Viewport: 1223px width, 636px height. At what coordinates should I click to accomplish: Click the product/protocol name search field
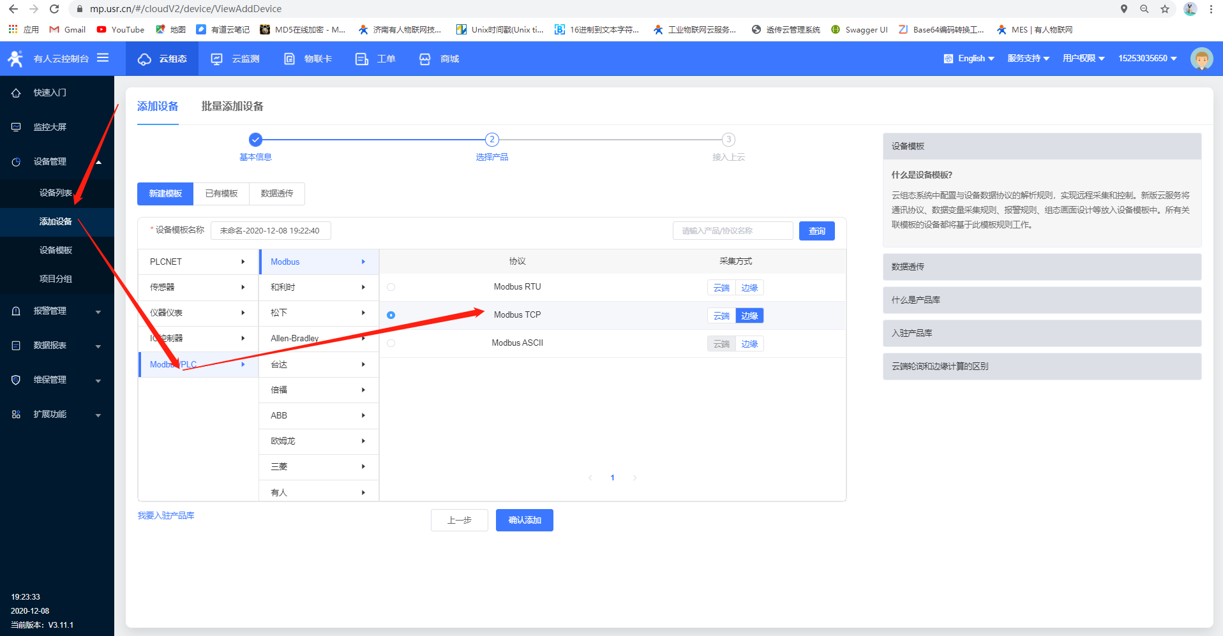click(x=732, y=231)
